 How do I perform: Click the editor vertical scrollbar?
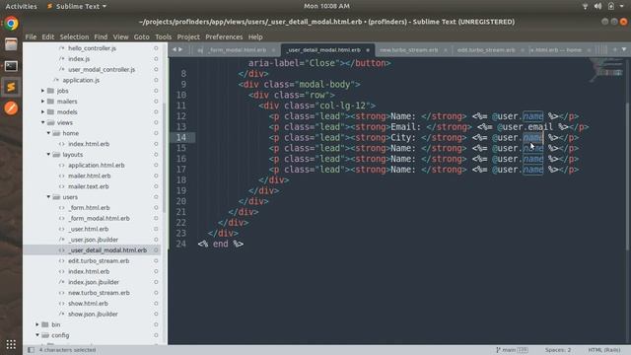(627, 177)
